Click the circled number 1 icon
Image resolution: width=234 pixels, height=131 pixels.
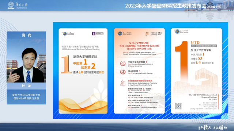point(123,64)
